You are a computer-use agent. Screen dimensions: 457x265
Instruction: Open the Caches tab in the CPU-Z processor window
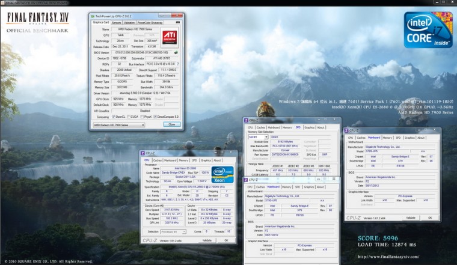point(158,160)
